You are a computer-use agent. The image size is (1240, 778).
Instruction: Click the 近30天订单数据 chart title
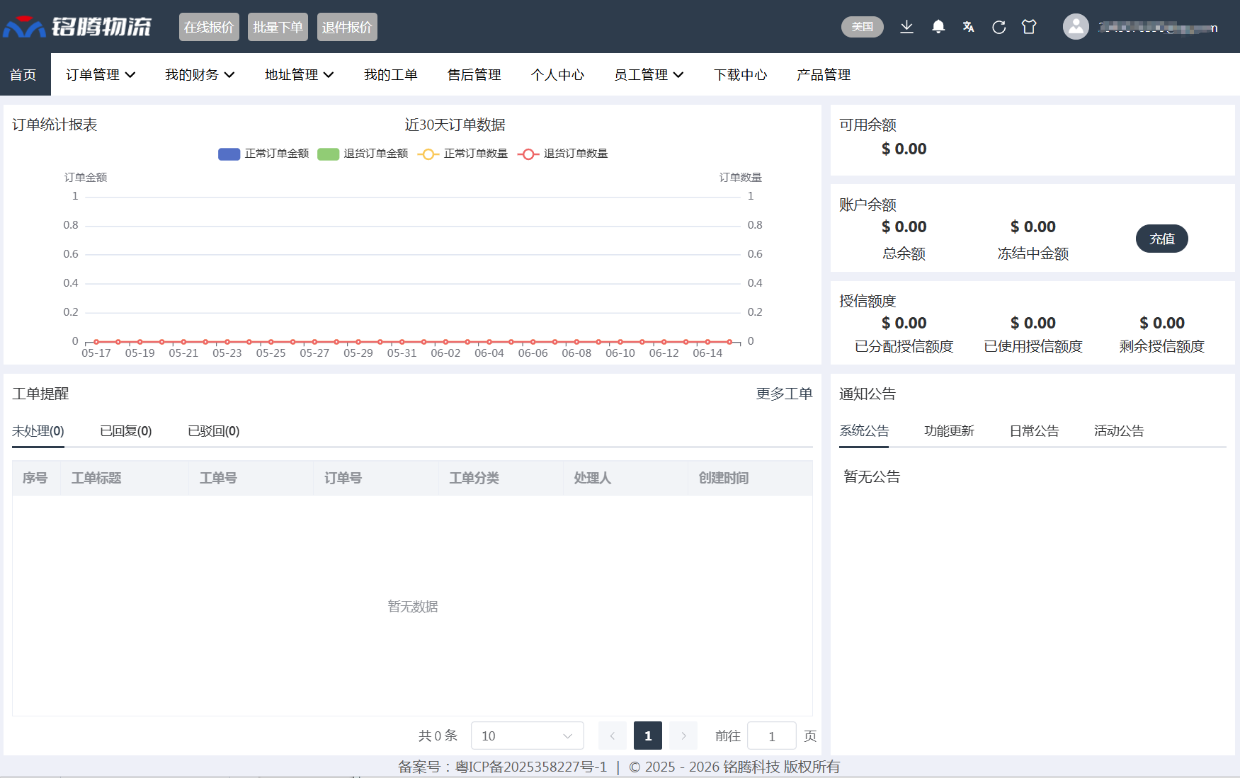[x=455, y=125]
